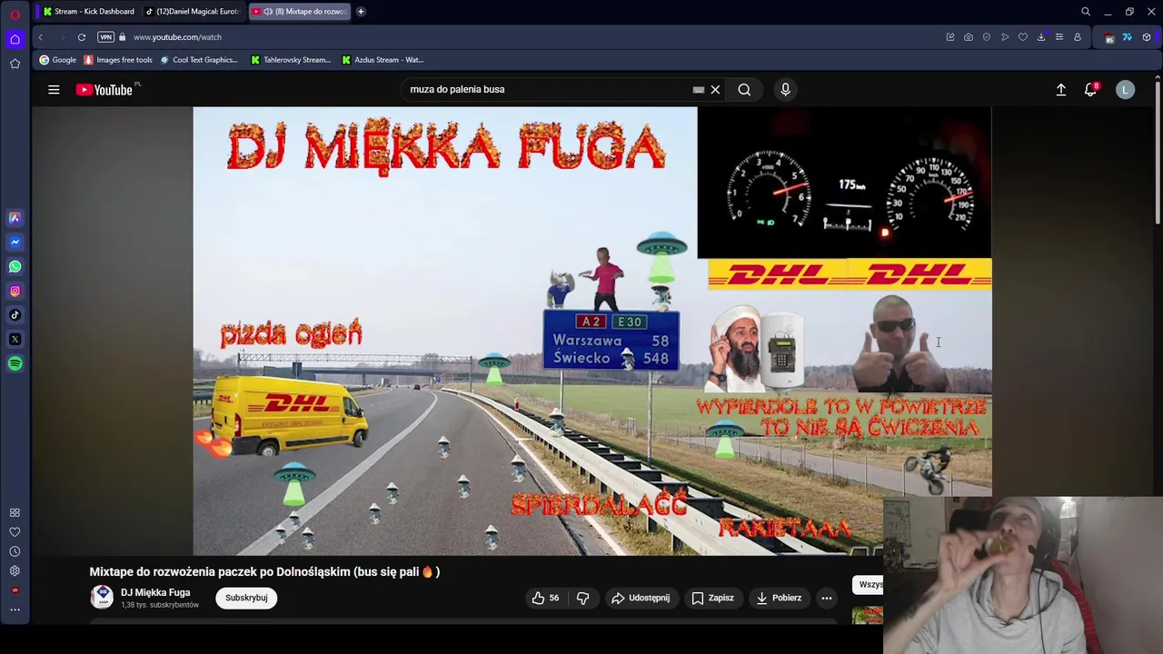This screenshot has width=1163, height=654.
Task: Open the tab islands grid sidebar icon
Action: 15,512
